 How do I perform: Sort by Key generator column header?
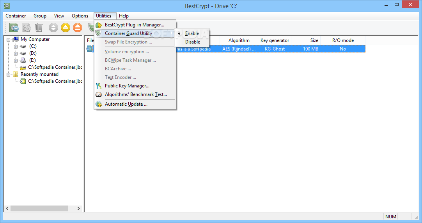point(275,40)
